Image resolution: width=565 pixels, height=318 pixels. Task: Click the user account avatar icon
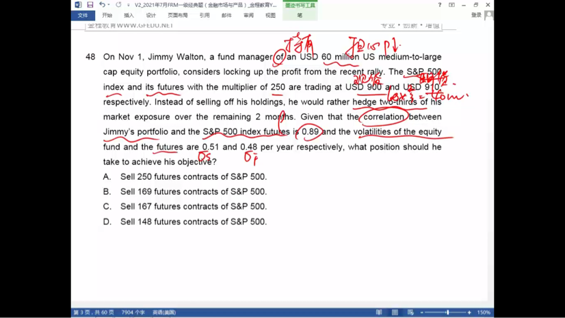coord(489,15)
